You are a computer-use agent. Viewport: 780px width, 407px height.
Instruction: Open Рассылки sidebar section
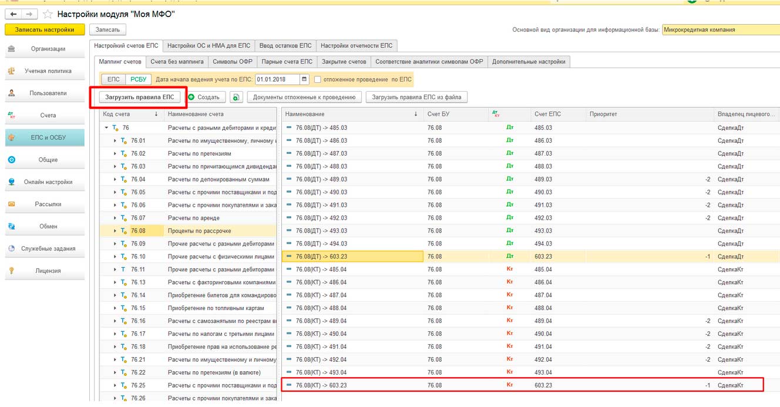[45, 204]
